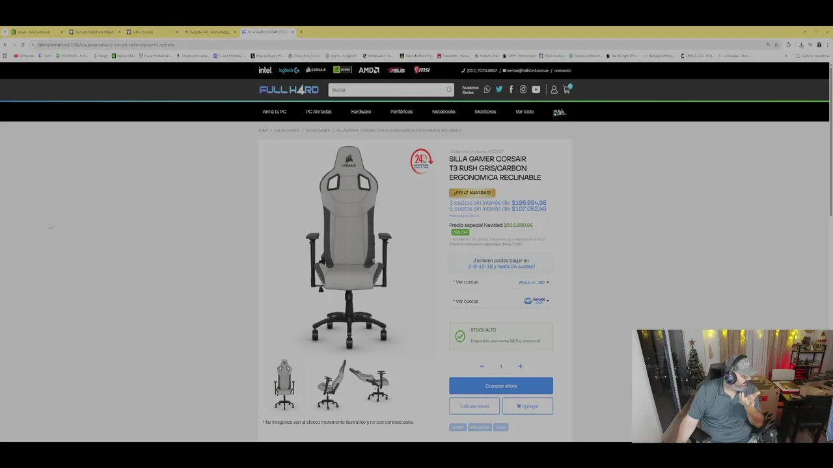This screenshot has height=468, width=833.
Task: Click the browser back arrow
Action: click(5, 45)
